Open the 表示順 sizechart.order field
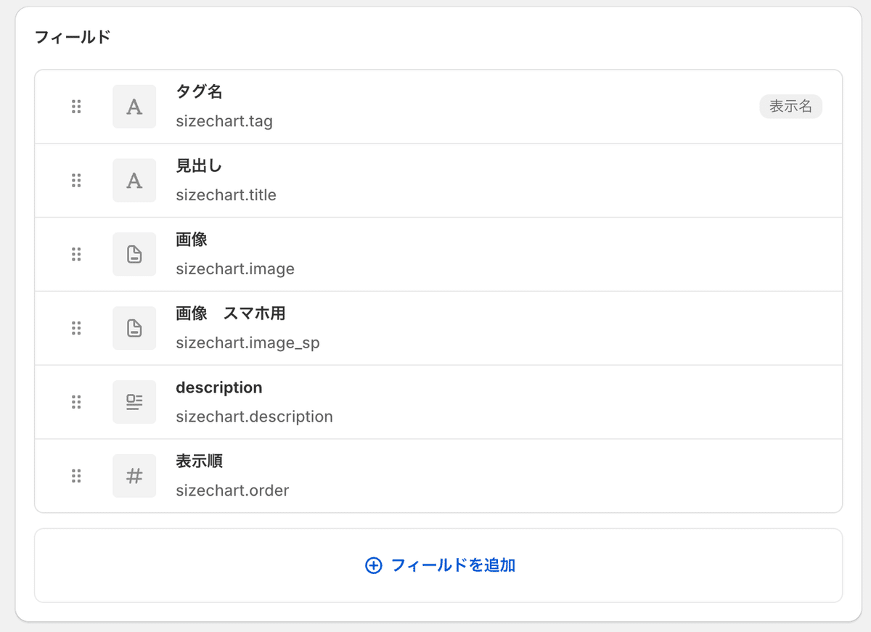The width and height of the screenshot is (871, 632). 438,476
